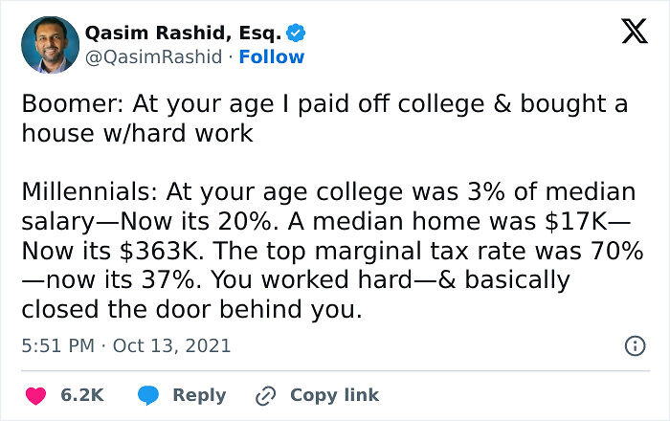Click the chain link copy icon
The width and height of the screenshot is (670, 421).
[x=265, y=395]
